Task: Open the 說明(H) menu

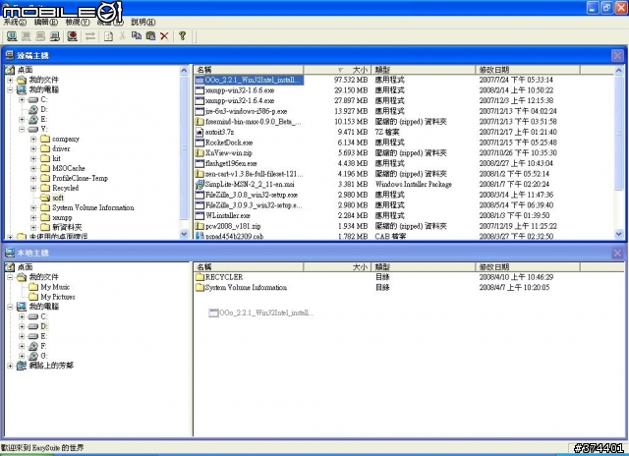Action: [x=143, y=22]
